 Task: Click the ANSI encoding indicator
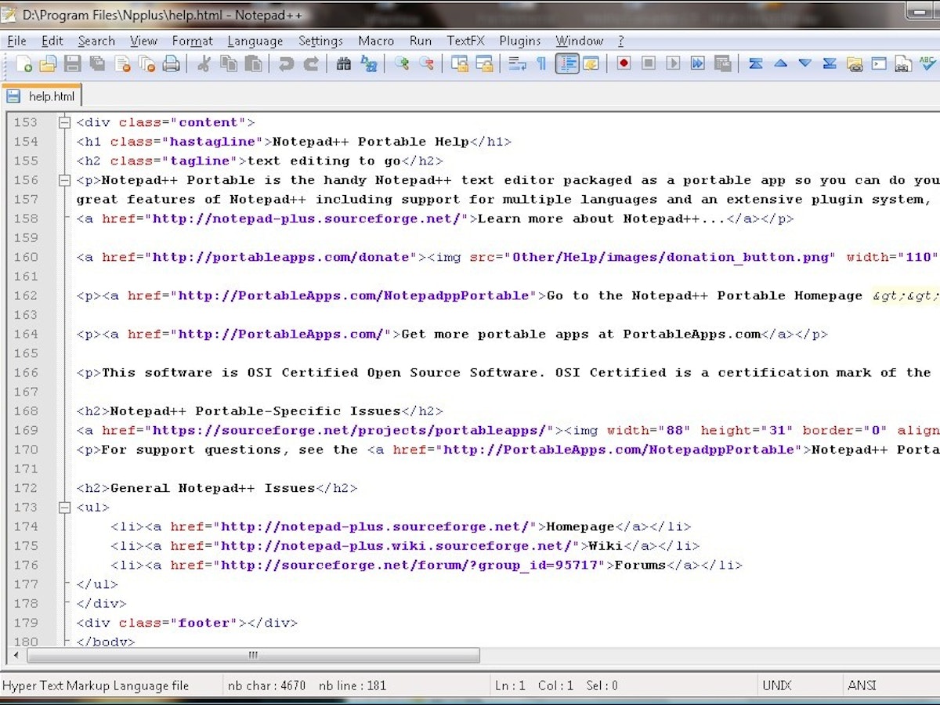862,685
